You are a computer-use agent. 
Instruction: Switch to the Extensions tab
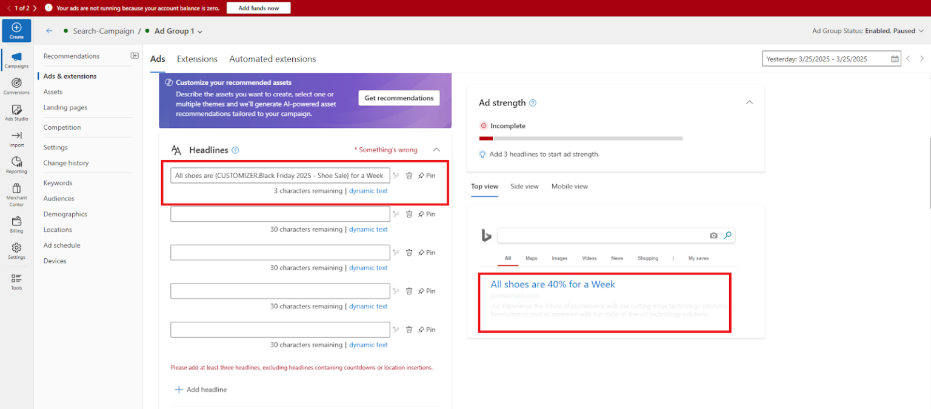click(197, 59)
